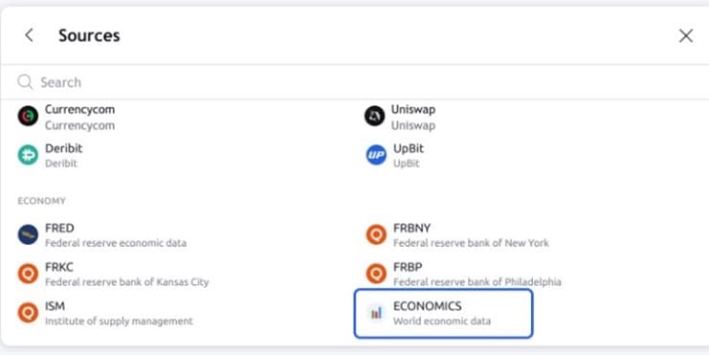Close the Sources dialog
Image resolution: width=709 pixels, height=355 pixels.
685,35
